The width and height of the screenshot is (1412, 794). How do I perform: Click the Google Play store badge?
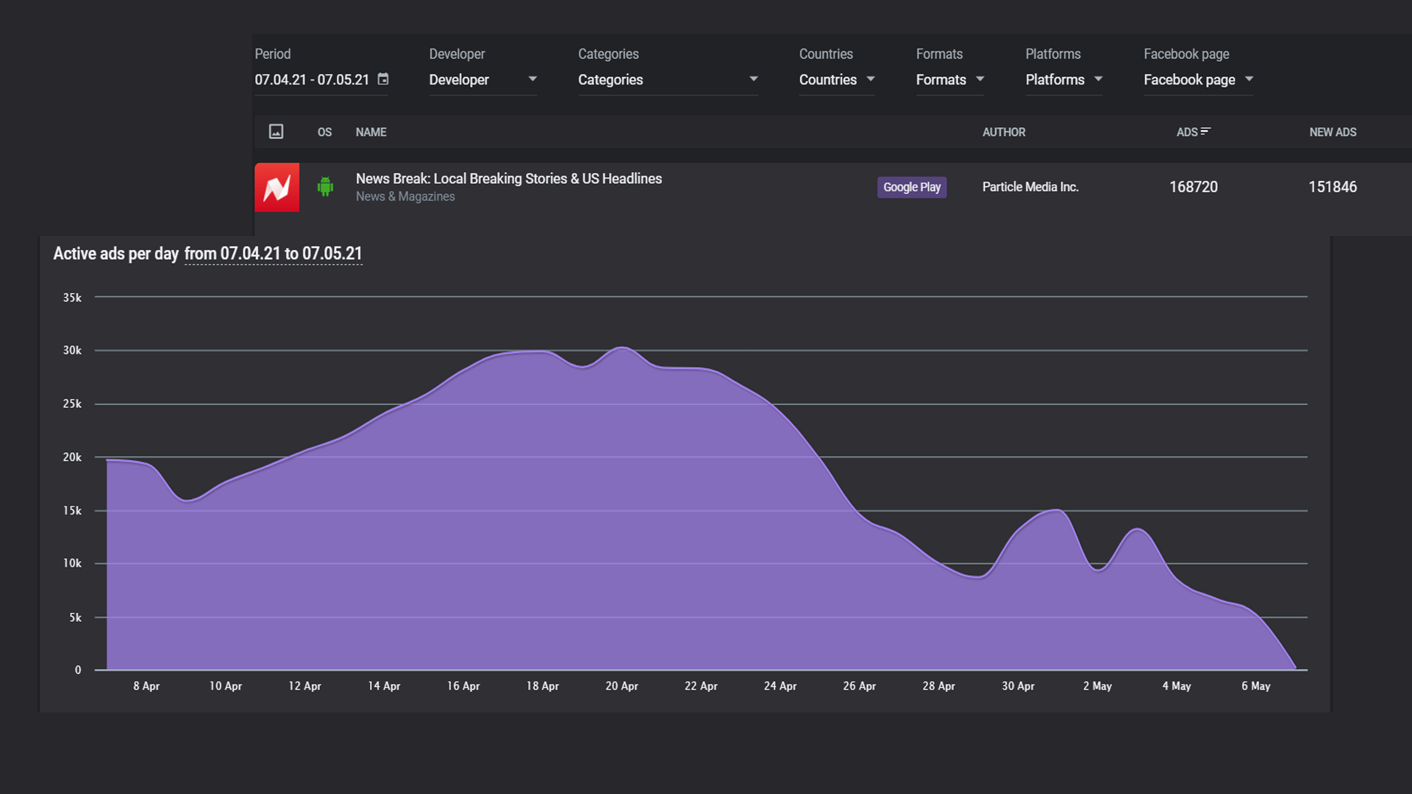(x=911, y=187)
